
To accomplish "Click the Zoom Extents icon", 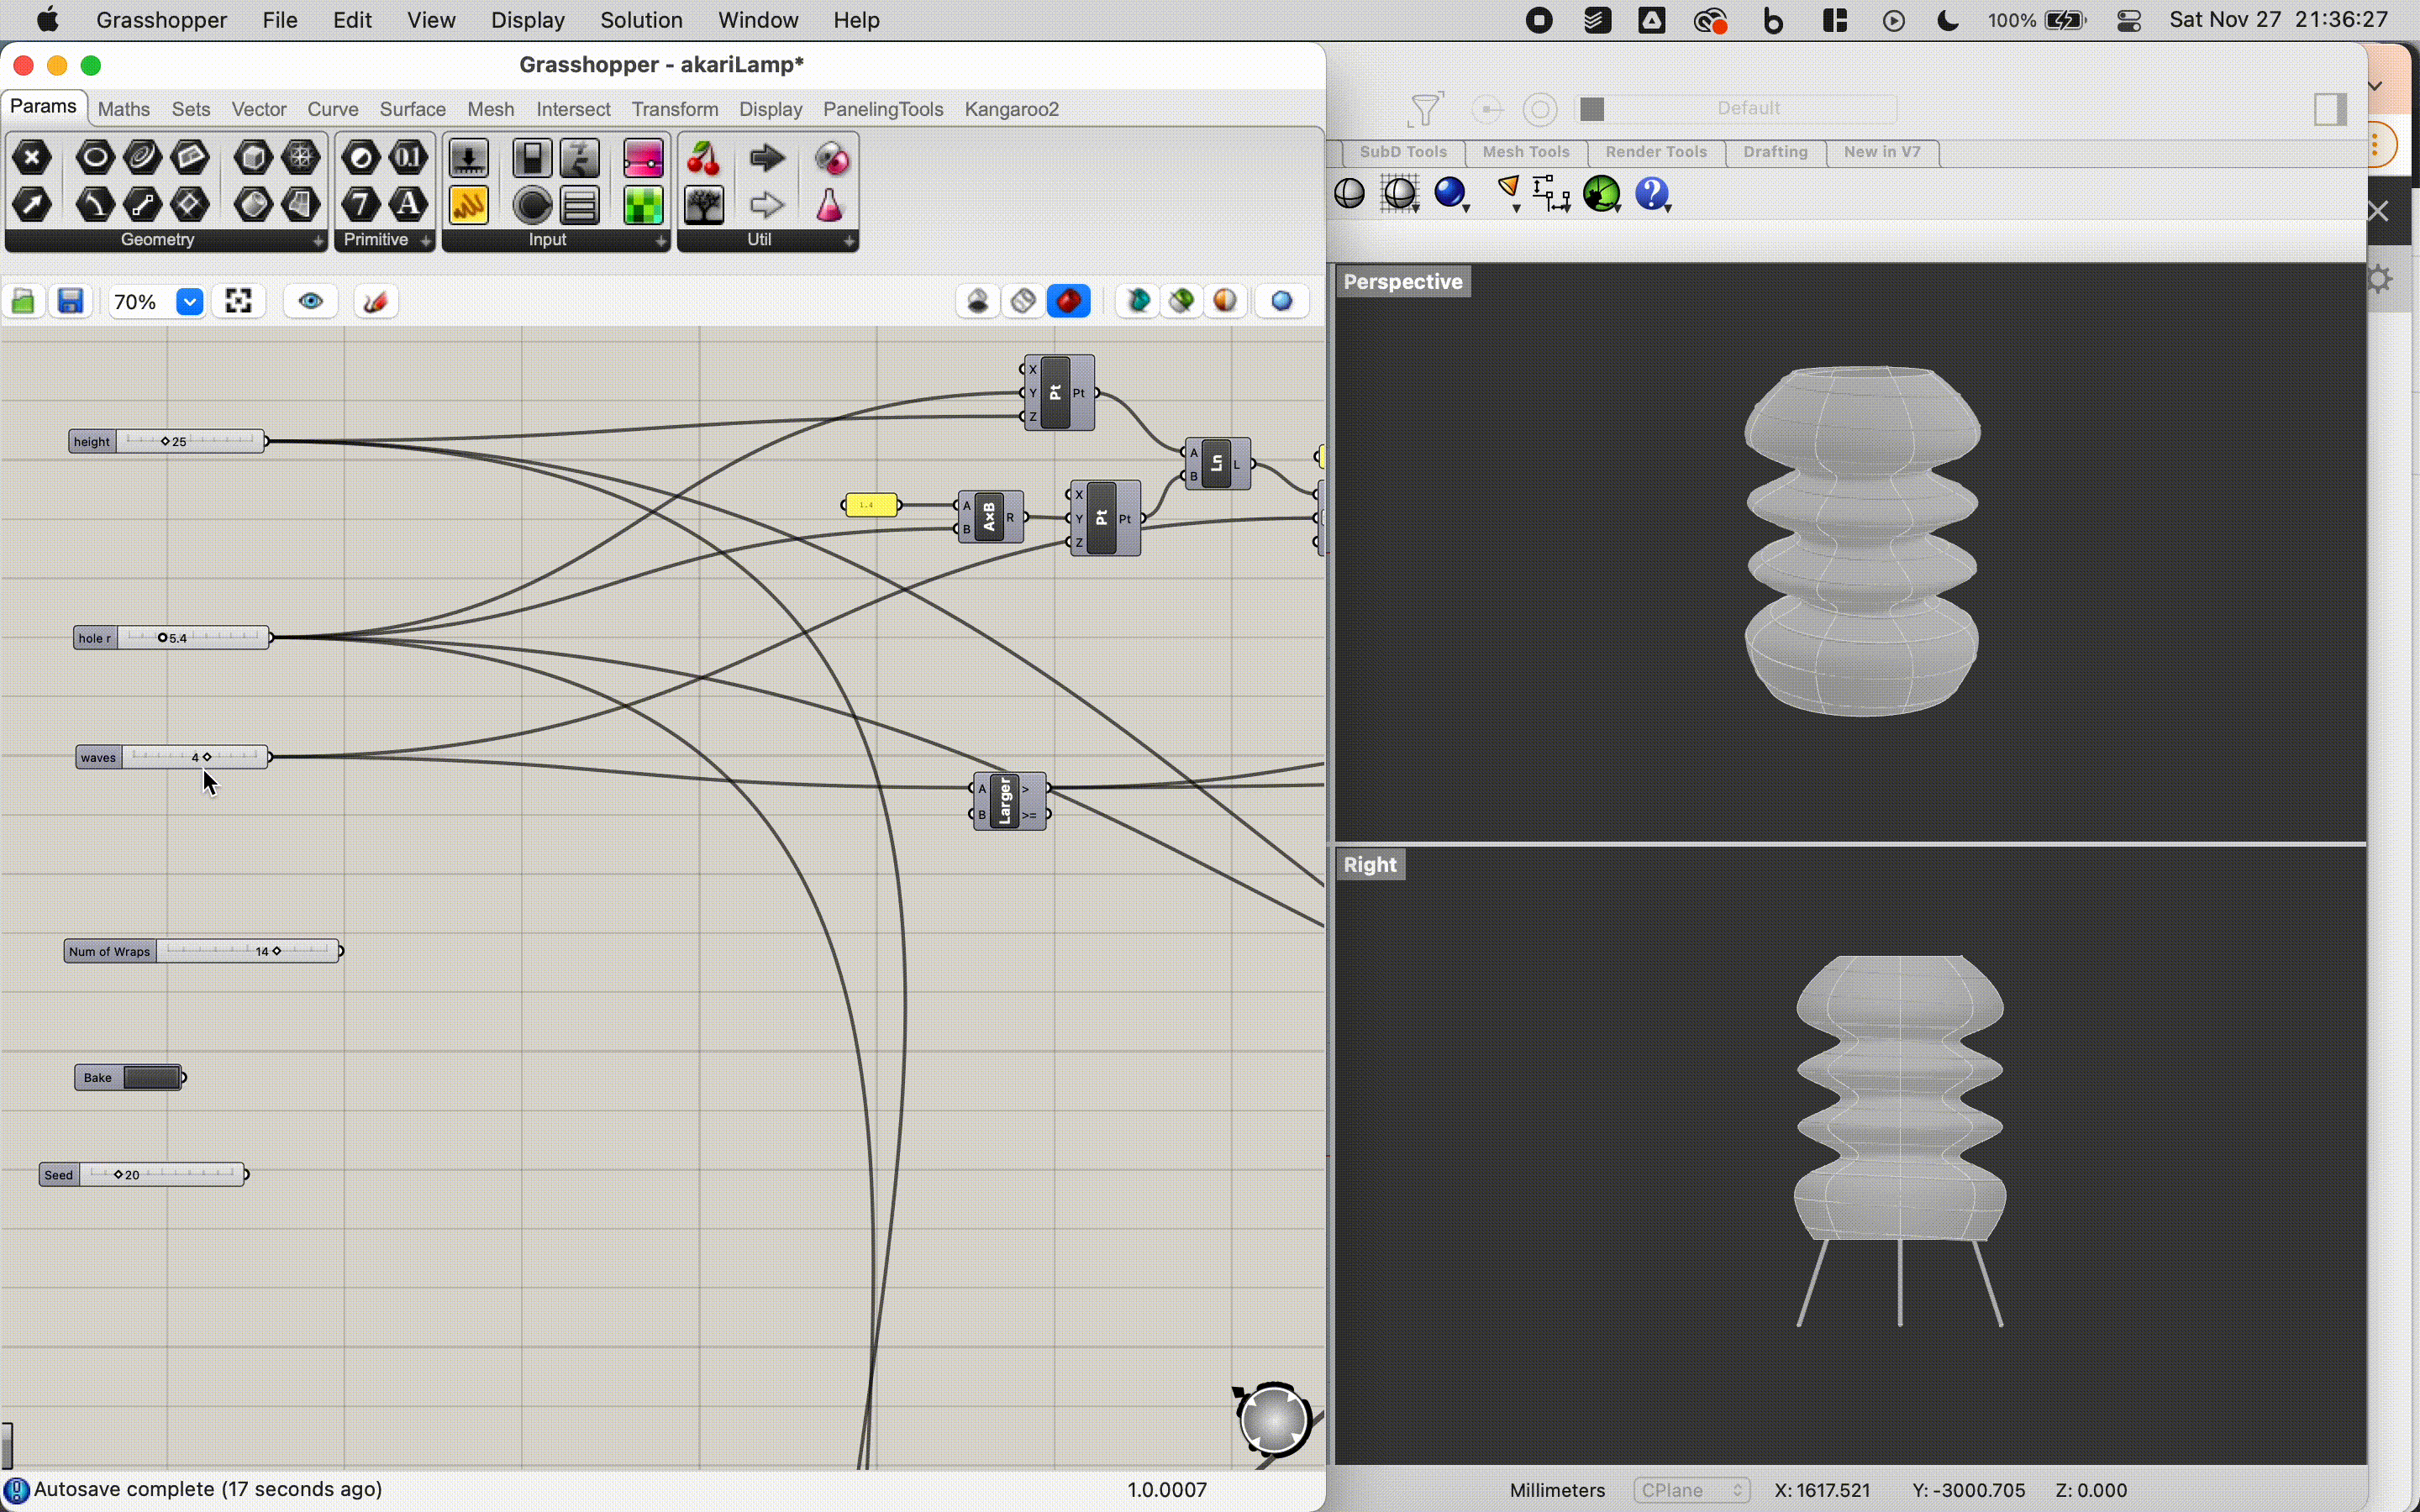I will click(238, 301).
